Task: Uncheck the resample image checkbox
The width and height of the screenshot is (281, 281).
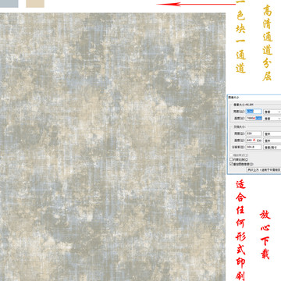Action: [x=231, y=164]
